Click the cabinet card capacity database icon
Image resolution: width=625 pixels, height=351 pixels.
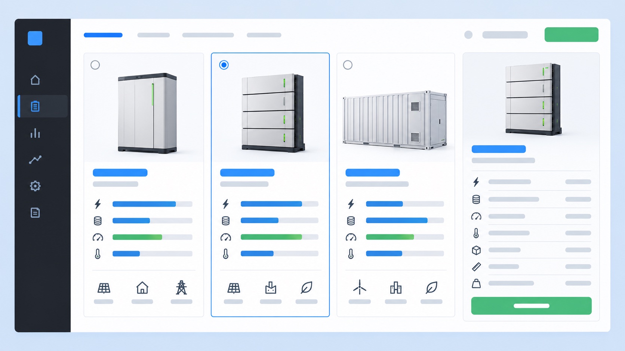point(98,221)
